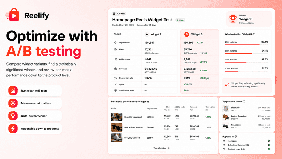Click the Conversion rate percent icon
282x159 pixels.
coord(116,78)
